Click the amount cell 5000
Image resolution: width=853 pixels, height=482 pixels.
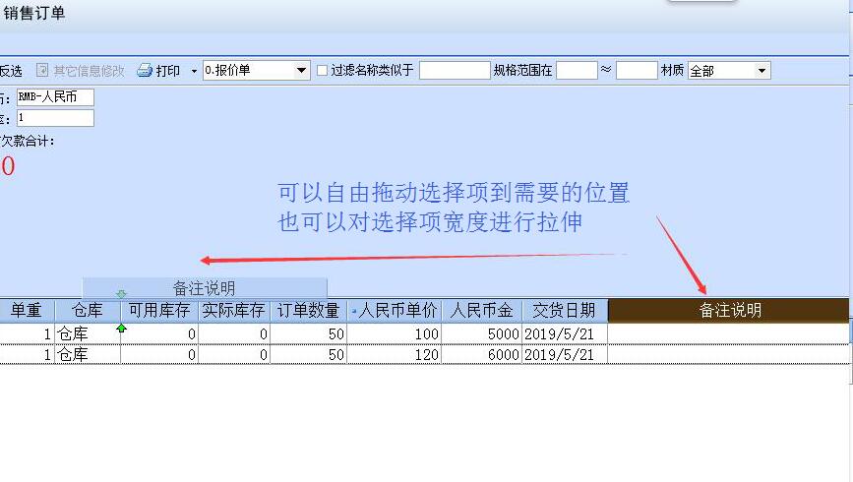[481, 334]
